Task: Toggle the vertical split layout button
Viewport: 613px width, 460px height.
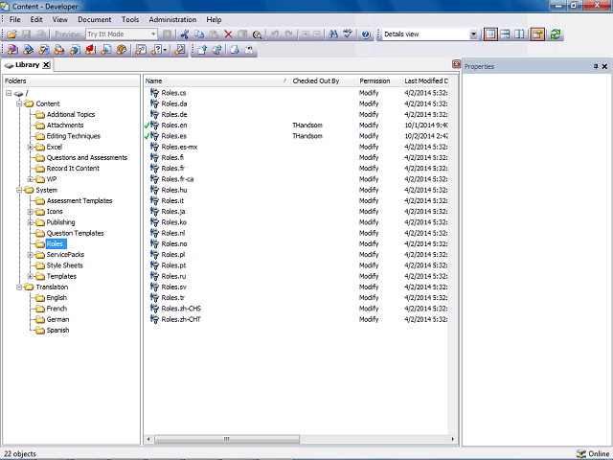Action: pyautogui.click(x=490, y=34)
